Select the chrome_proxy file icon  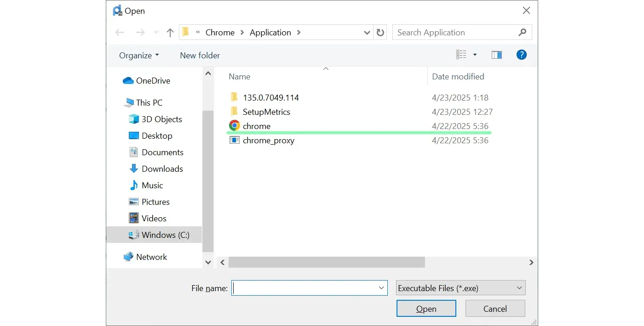coord(235,140)
